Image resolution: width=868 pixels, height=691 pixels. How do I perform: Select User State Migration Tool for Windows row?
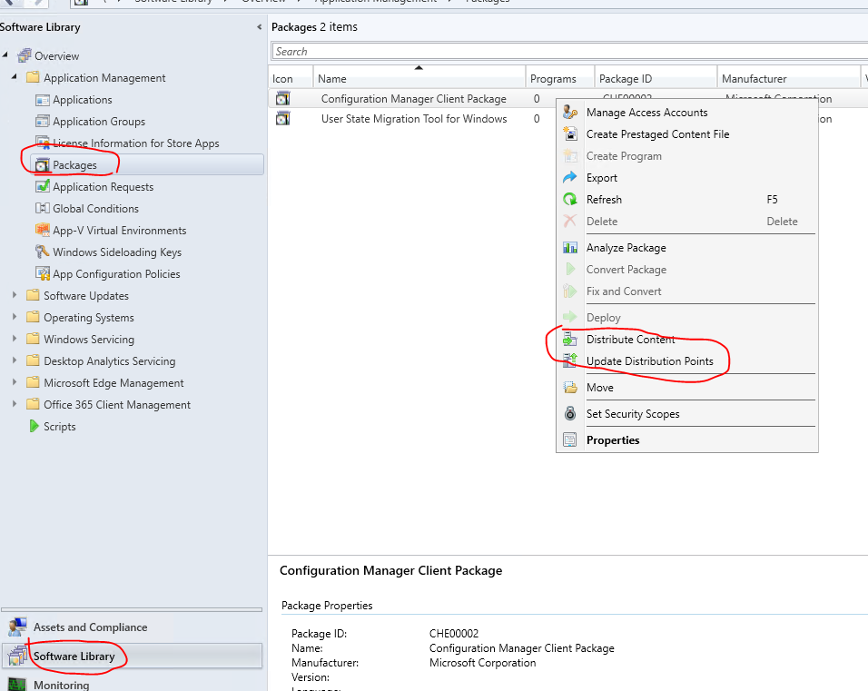click(414, 118)
